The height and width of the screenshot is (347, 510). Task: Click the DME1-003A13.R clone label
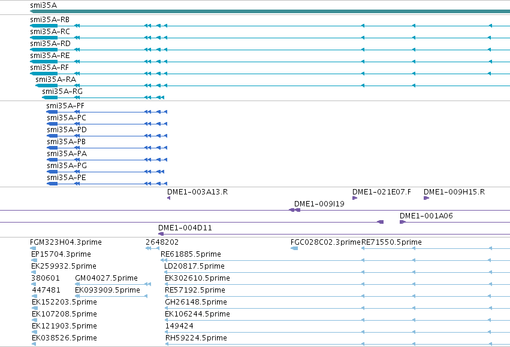[x=197, y=192]
